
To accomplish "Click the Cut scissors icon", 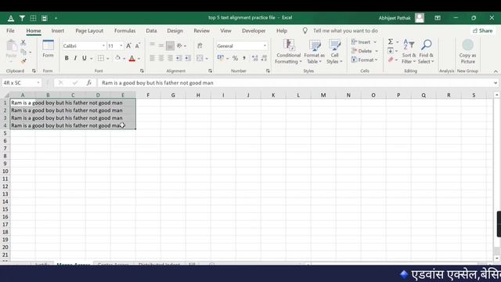I will point(23,42).
